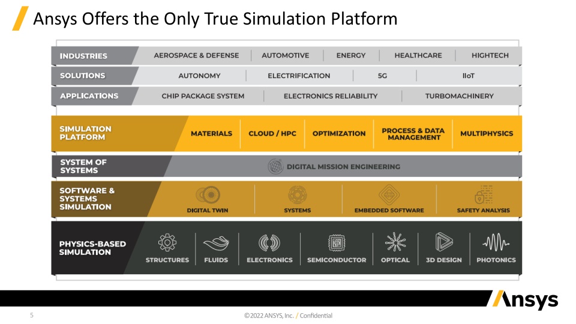Screen dimensions: 576x324
Task: Click the Systems gear icon
Action: tap(297, 195)
